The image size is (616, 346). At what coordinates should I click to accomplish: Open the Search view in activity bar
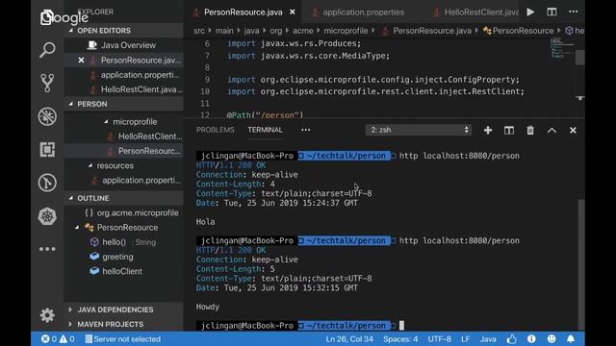coord(47,50)
